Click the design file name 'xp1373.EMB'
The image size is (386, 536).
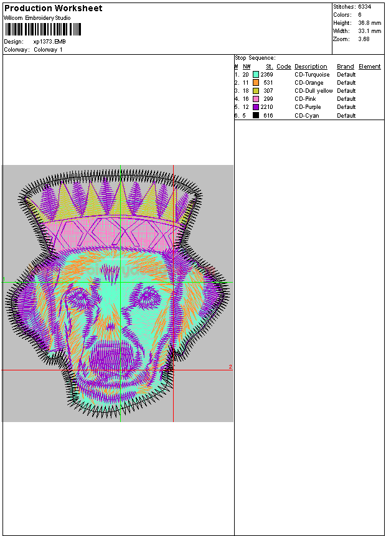(49, 41)
